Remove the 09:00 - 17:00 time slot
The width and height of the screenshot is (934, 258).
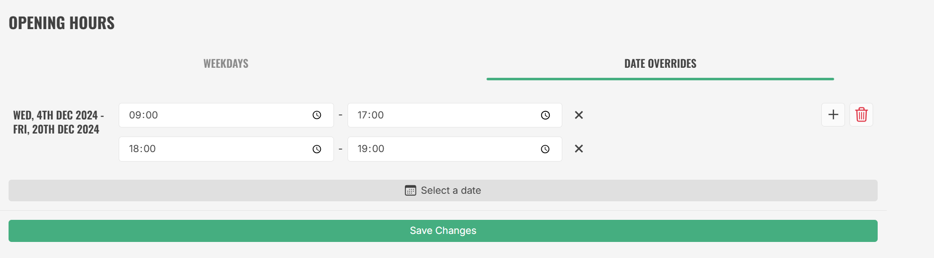579,115
